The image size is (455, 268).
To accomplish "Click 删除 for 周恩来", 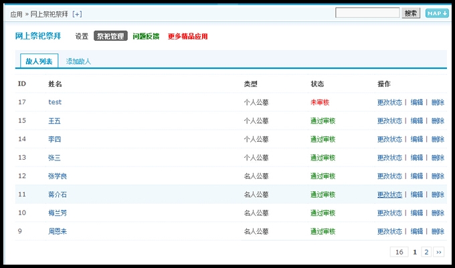I will [438, 231].
